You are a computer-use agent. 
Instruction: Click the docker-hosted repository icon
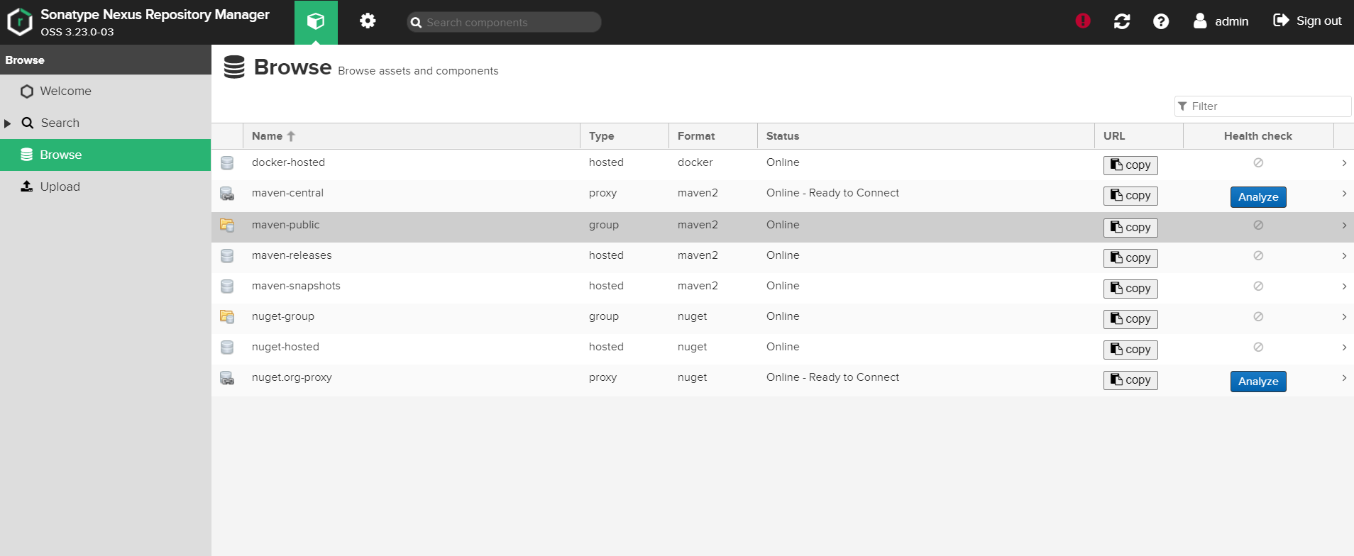[227, 163]
